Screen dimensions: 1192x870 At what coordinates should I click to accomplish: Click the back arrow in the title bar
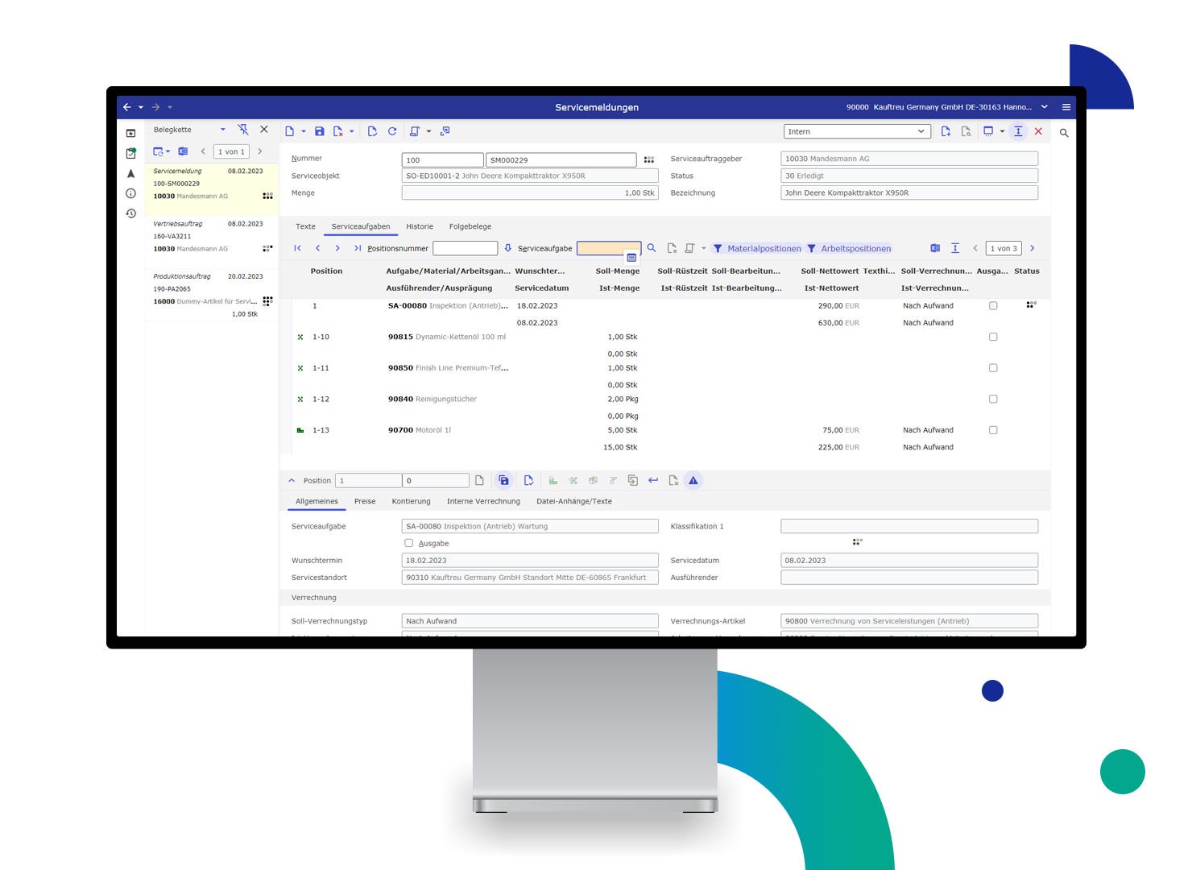point(126,107)
